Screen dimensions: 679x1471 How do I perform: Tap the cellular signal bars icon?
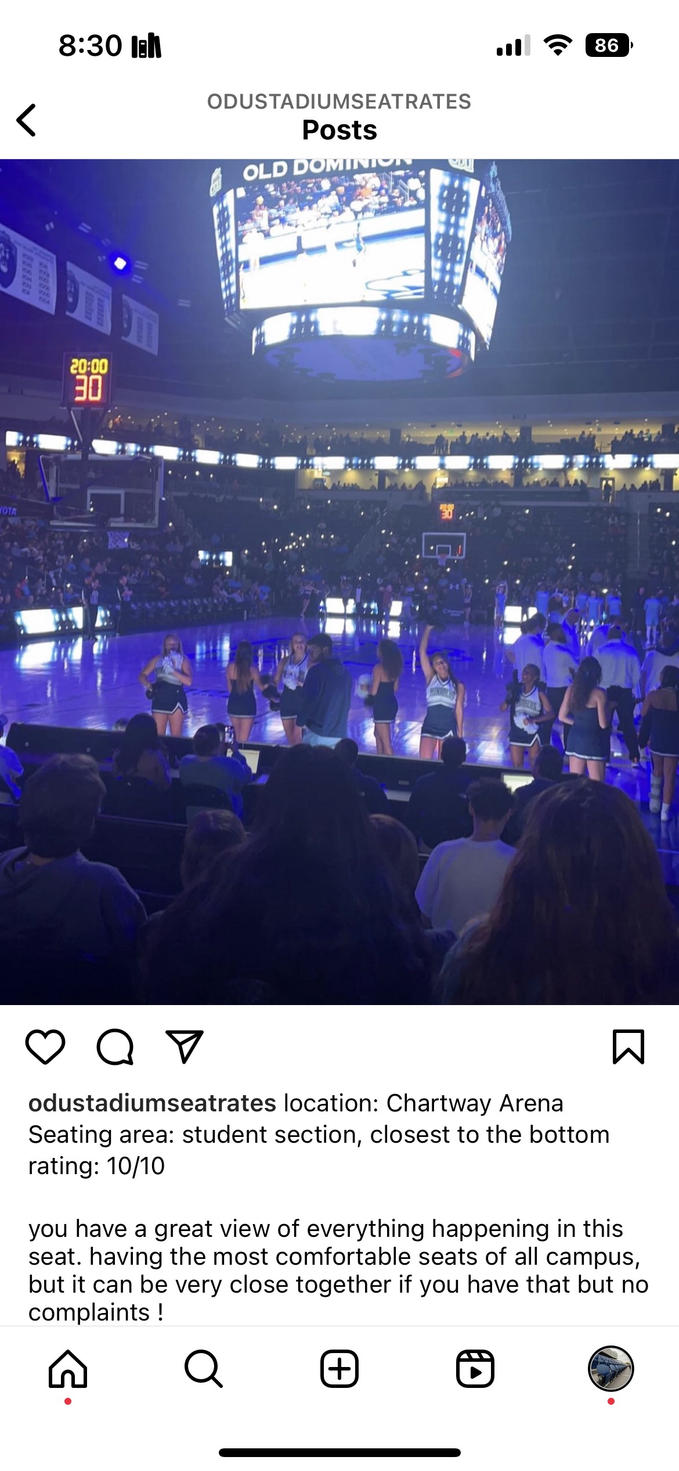coord(514,45)
